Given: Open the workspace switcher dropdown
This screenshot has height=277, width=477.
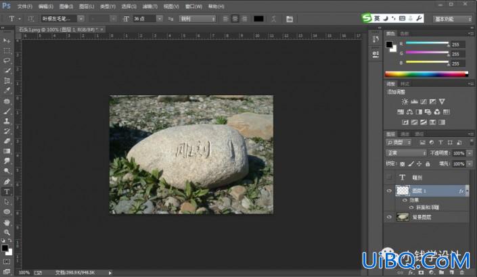Looking at the screenshot, I should [453, 19].
